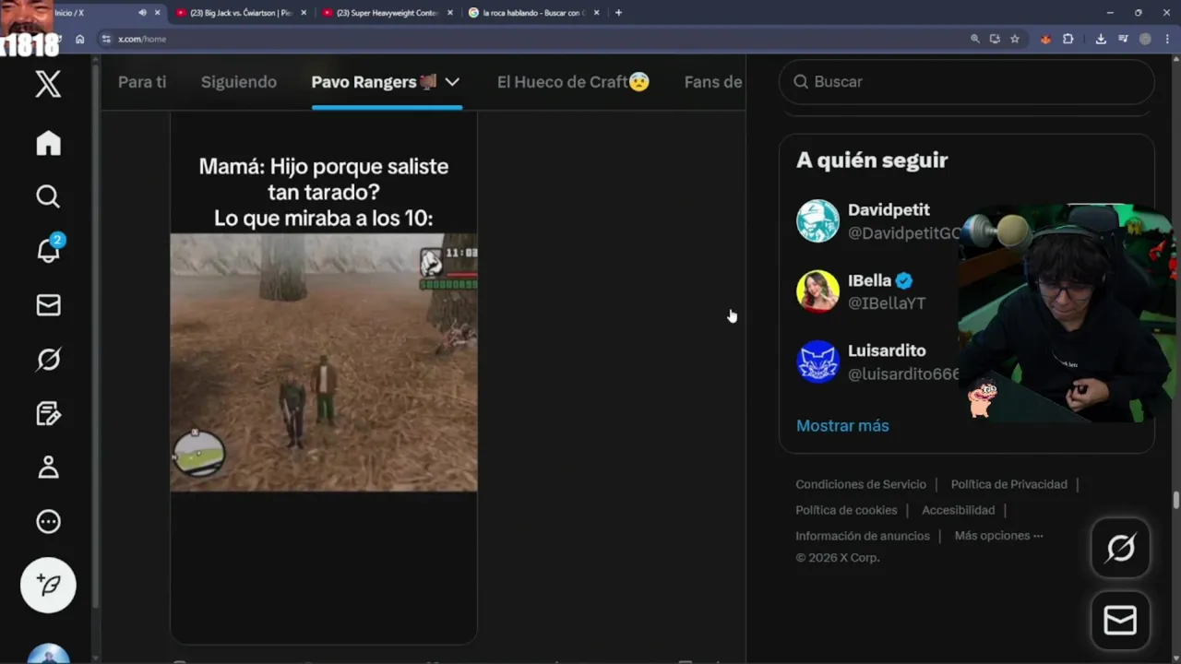The height and width of the screenshot is (664, 1181).
Task: Open Política de cookies link
Action: pyautogui.click(x=846, y=510)
